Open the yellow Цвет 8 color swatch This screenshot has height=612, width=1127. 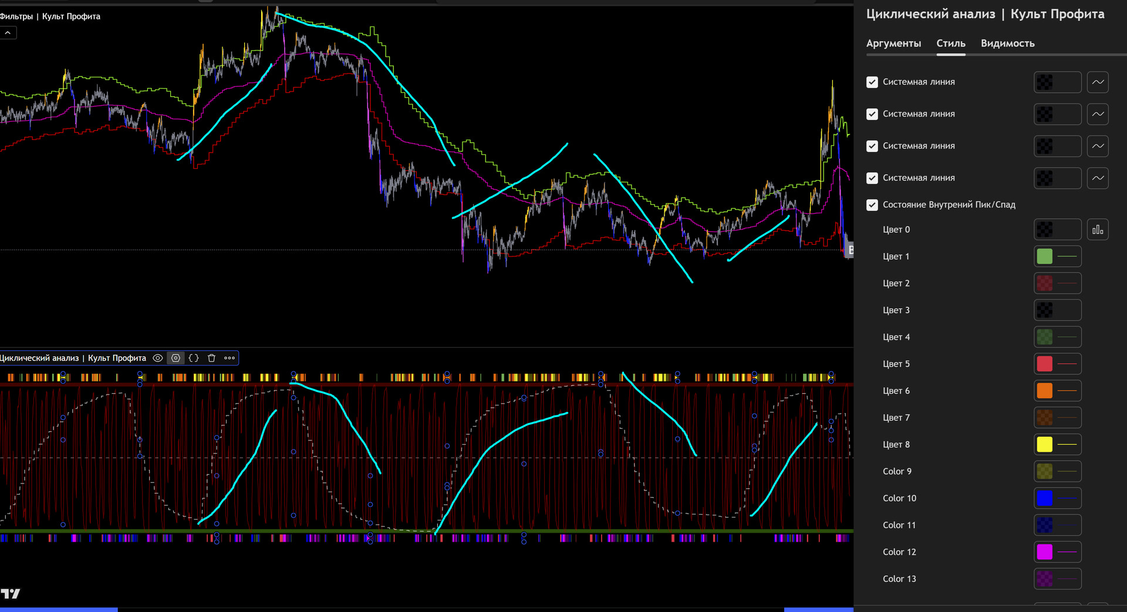point(1045,445)
